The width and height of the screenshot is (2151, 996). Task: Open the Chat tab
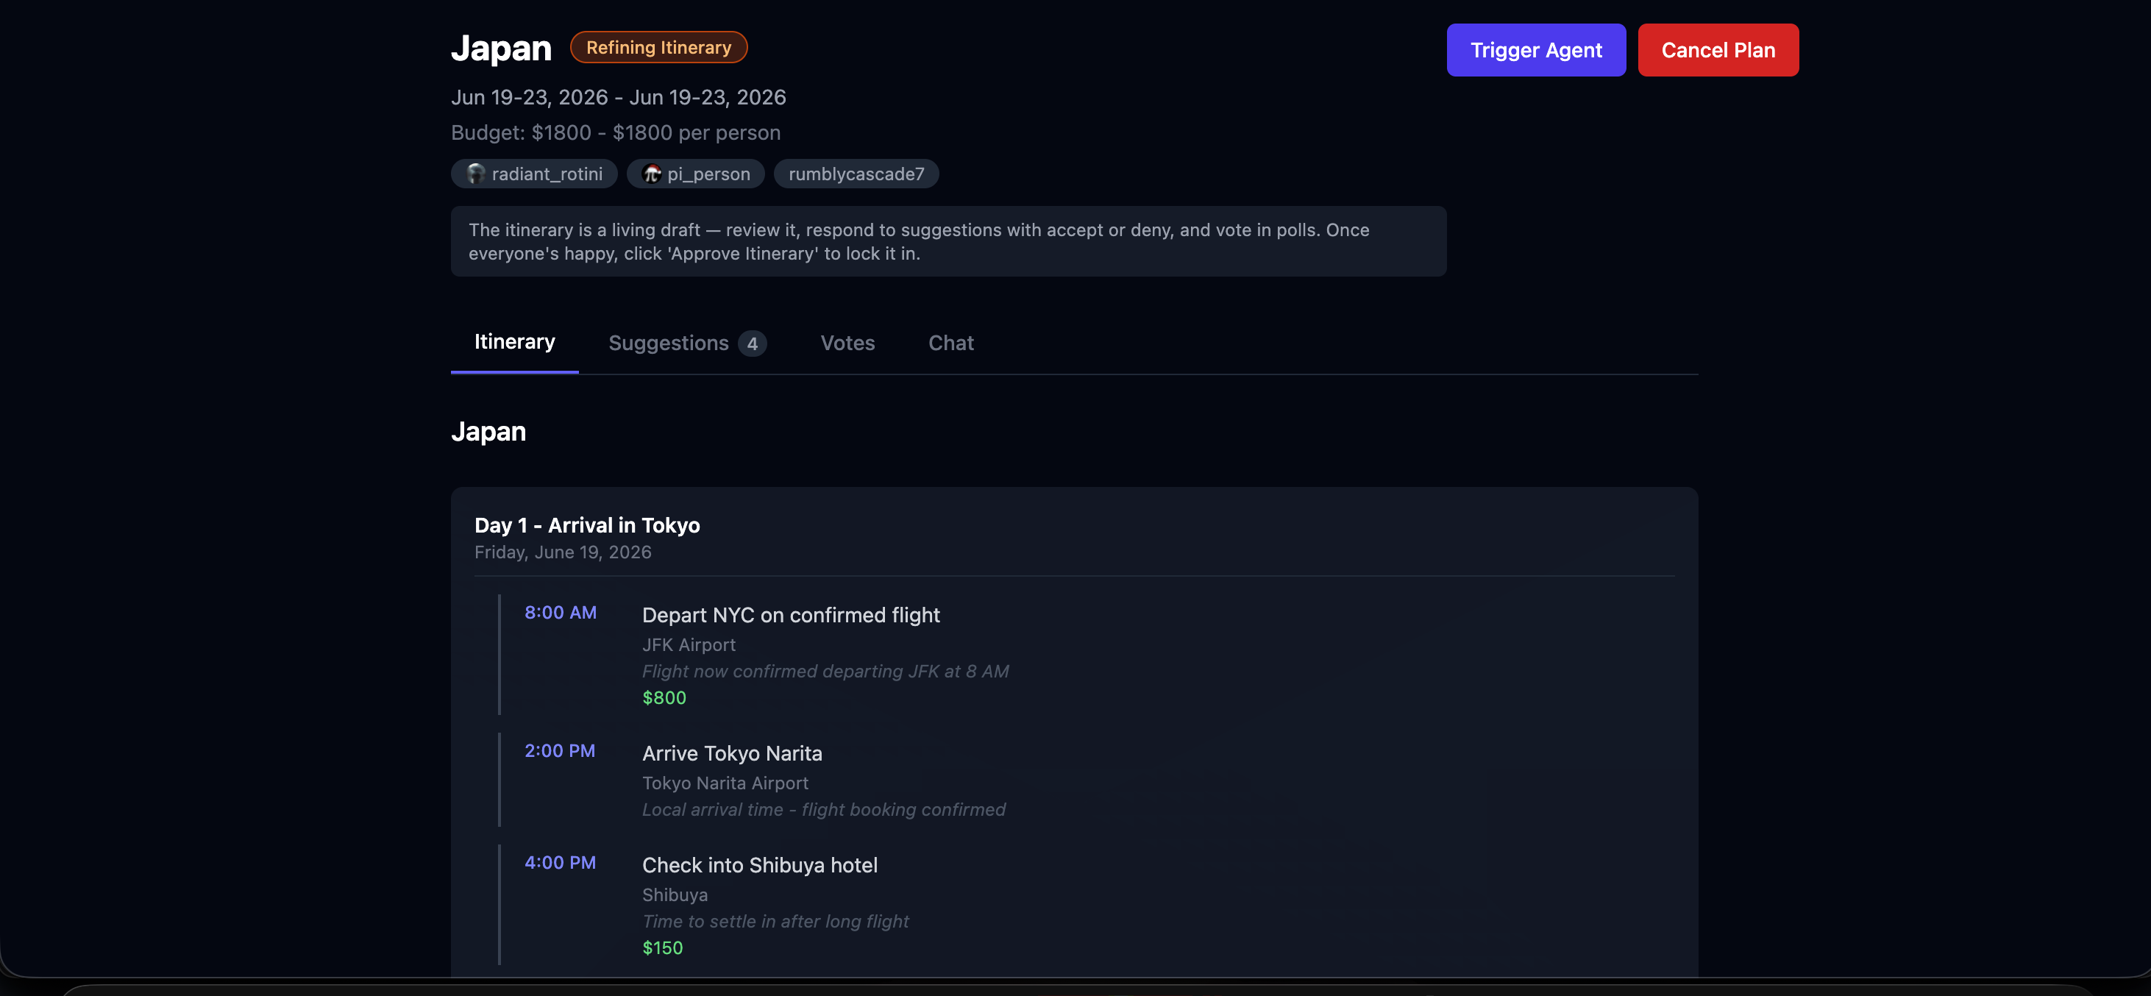click(950, 343)
